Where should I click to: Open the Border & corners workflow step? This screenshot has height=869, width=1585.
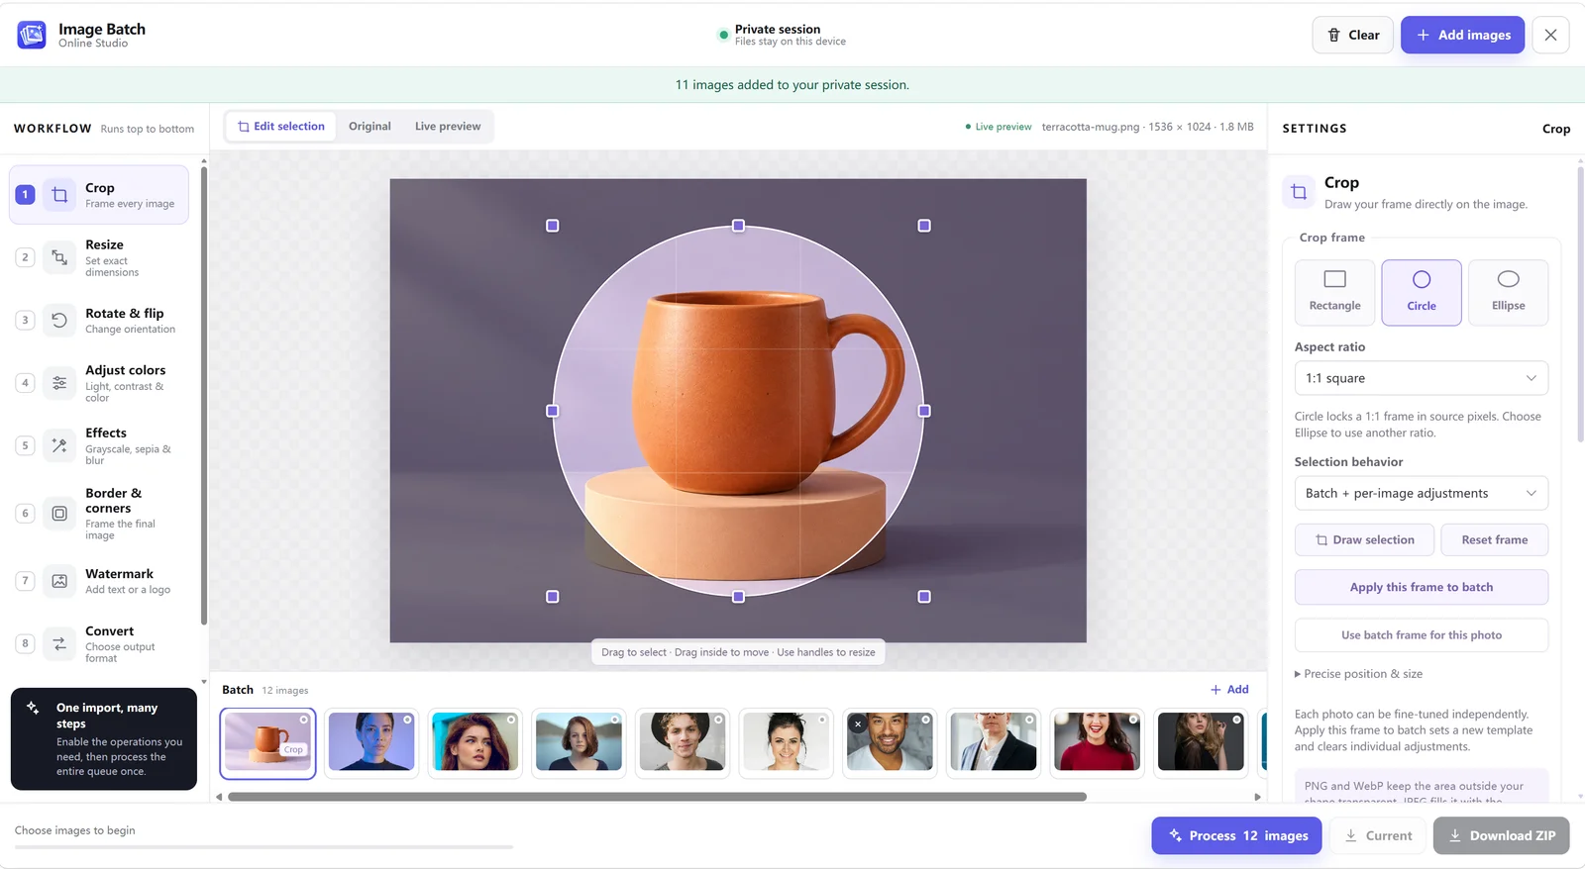click(x=99, y=514)
